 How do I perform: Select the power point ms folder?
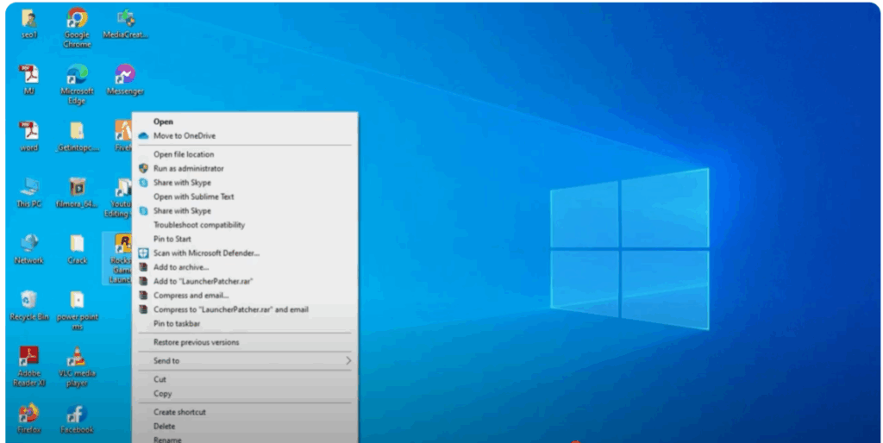[77, 310]
